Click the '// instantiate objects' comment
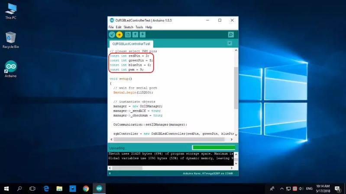346x194 pixels. [134, 102]
